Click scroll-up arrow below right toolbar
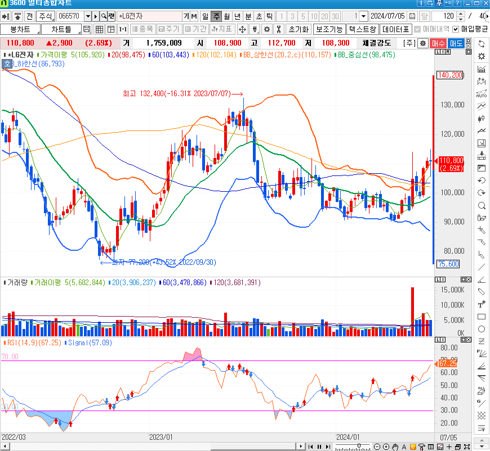Screen dimensions: 490x451 pyautogui.click(x=482, y=440)
